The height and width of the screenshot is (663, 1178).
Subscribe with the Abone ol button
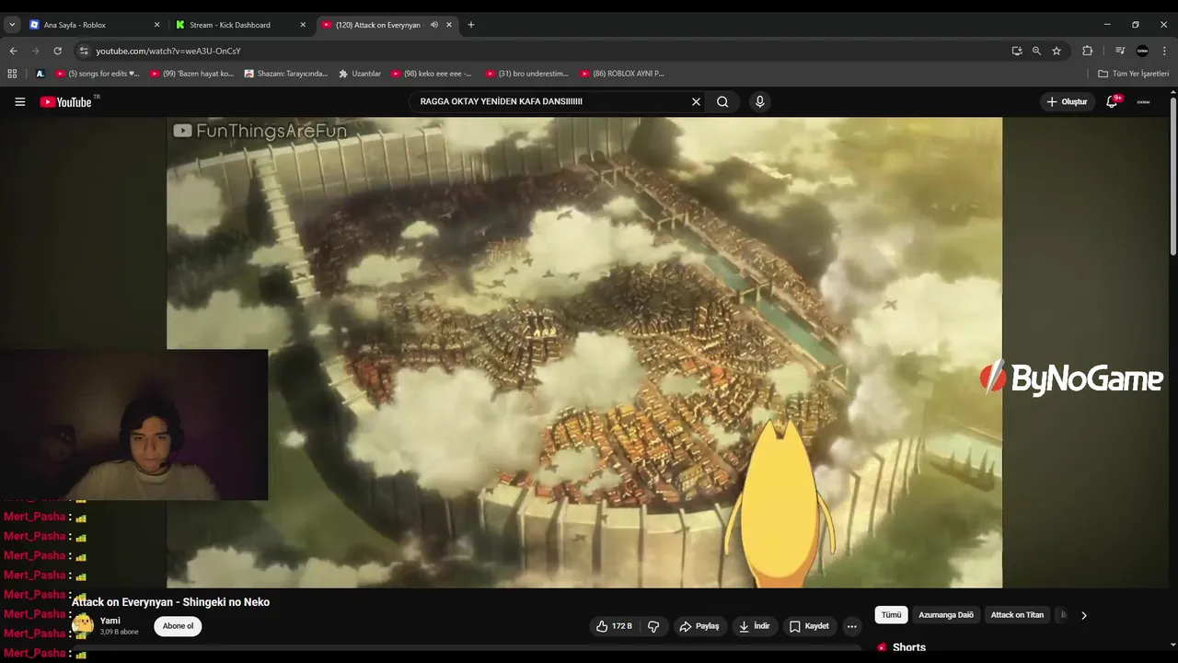178,626
